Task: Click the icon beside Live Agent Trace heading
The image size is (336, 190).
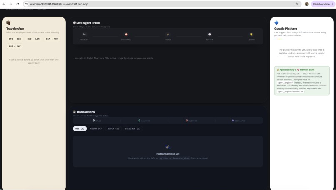Action: (x=74, y=22)
